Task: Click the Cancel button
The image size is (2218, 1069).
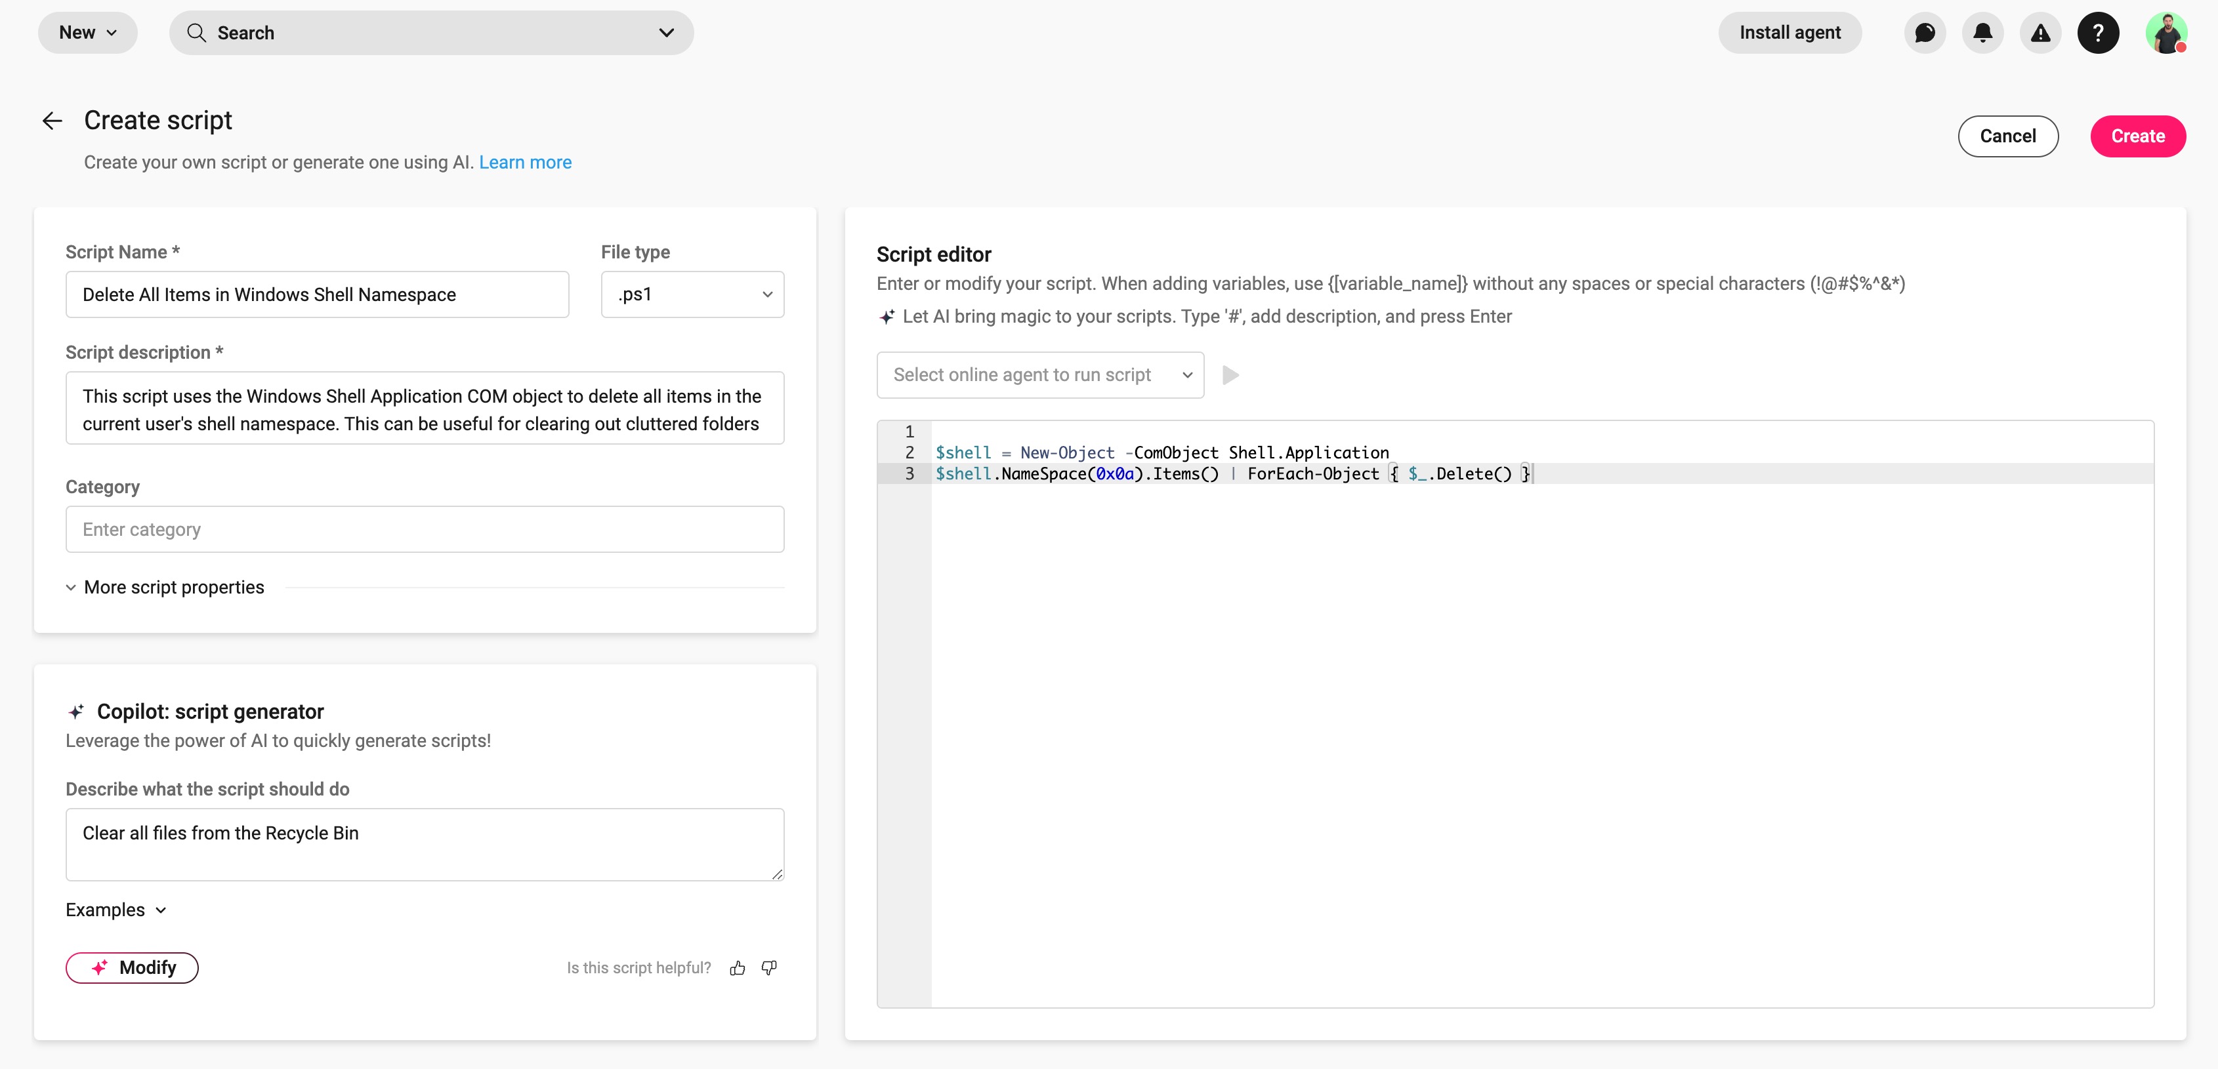Action: click(2007, 136)
